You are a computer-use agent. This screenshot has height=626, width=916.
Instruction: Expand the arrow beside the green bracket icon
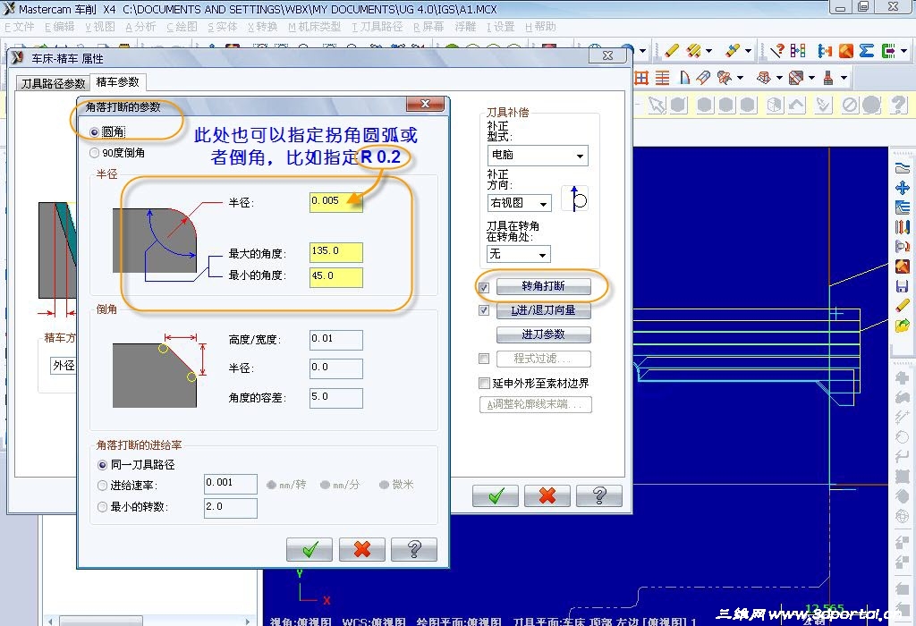tap(904, 51)
